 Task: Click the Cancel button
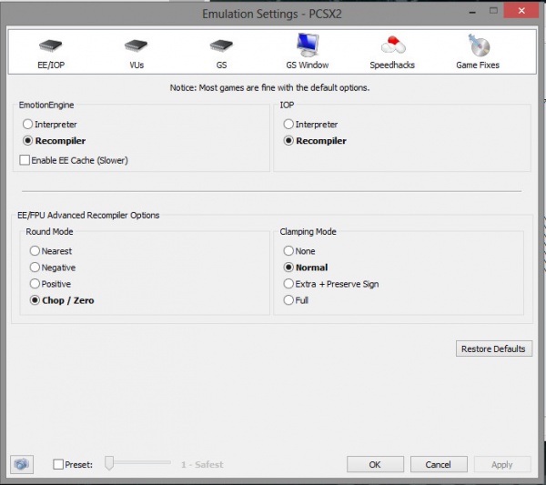pyautogui.click(x=439, y=464)
